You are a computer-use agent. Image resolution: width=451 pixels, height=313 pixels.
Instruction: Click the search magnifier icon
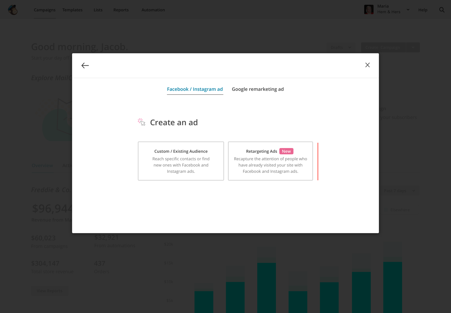tap(442, 10)
